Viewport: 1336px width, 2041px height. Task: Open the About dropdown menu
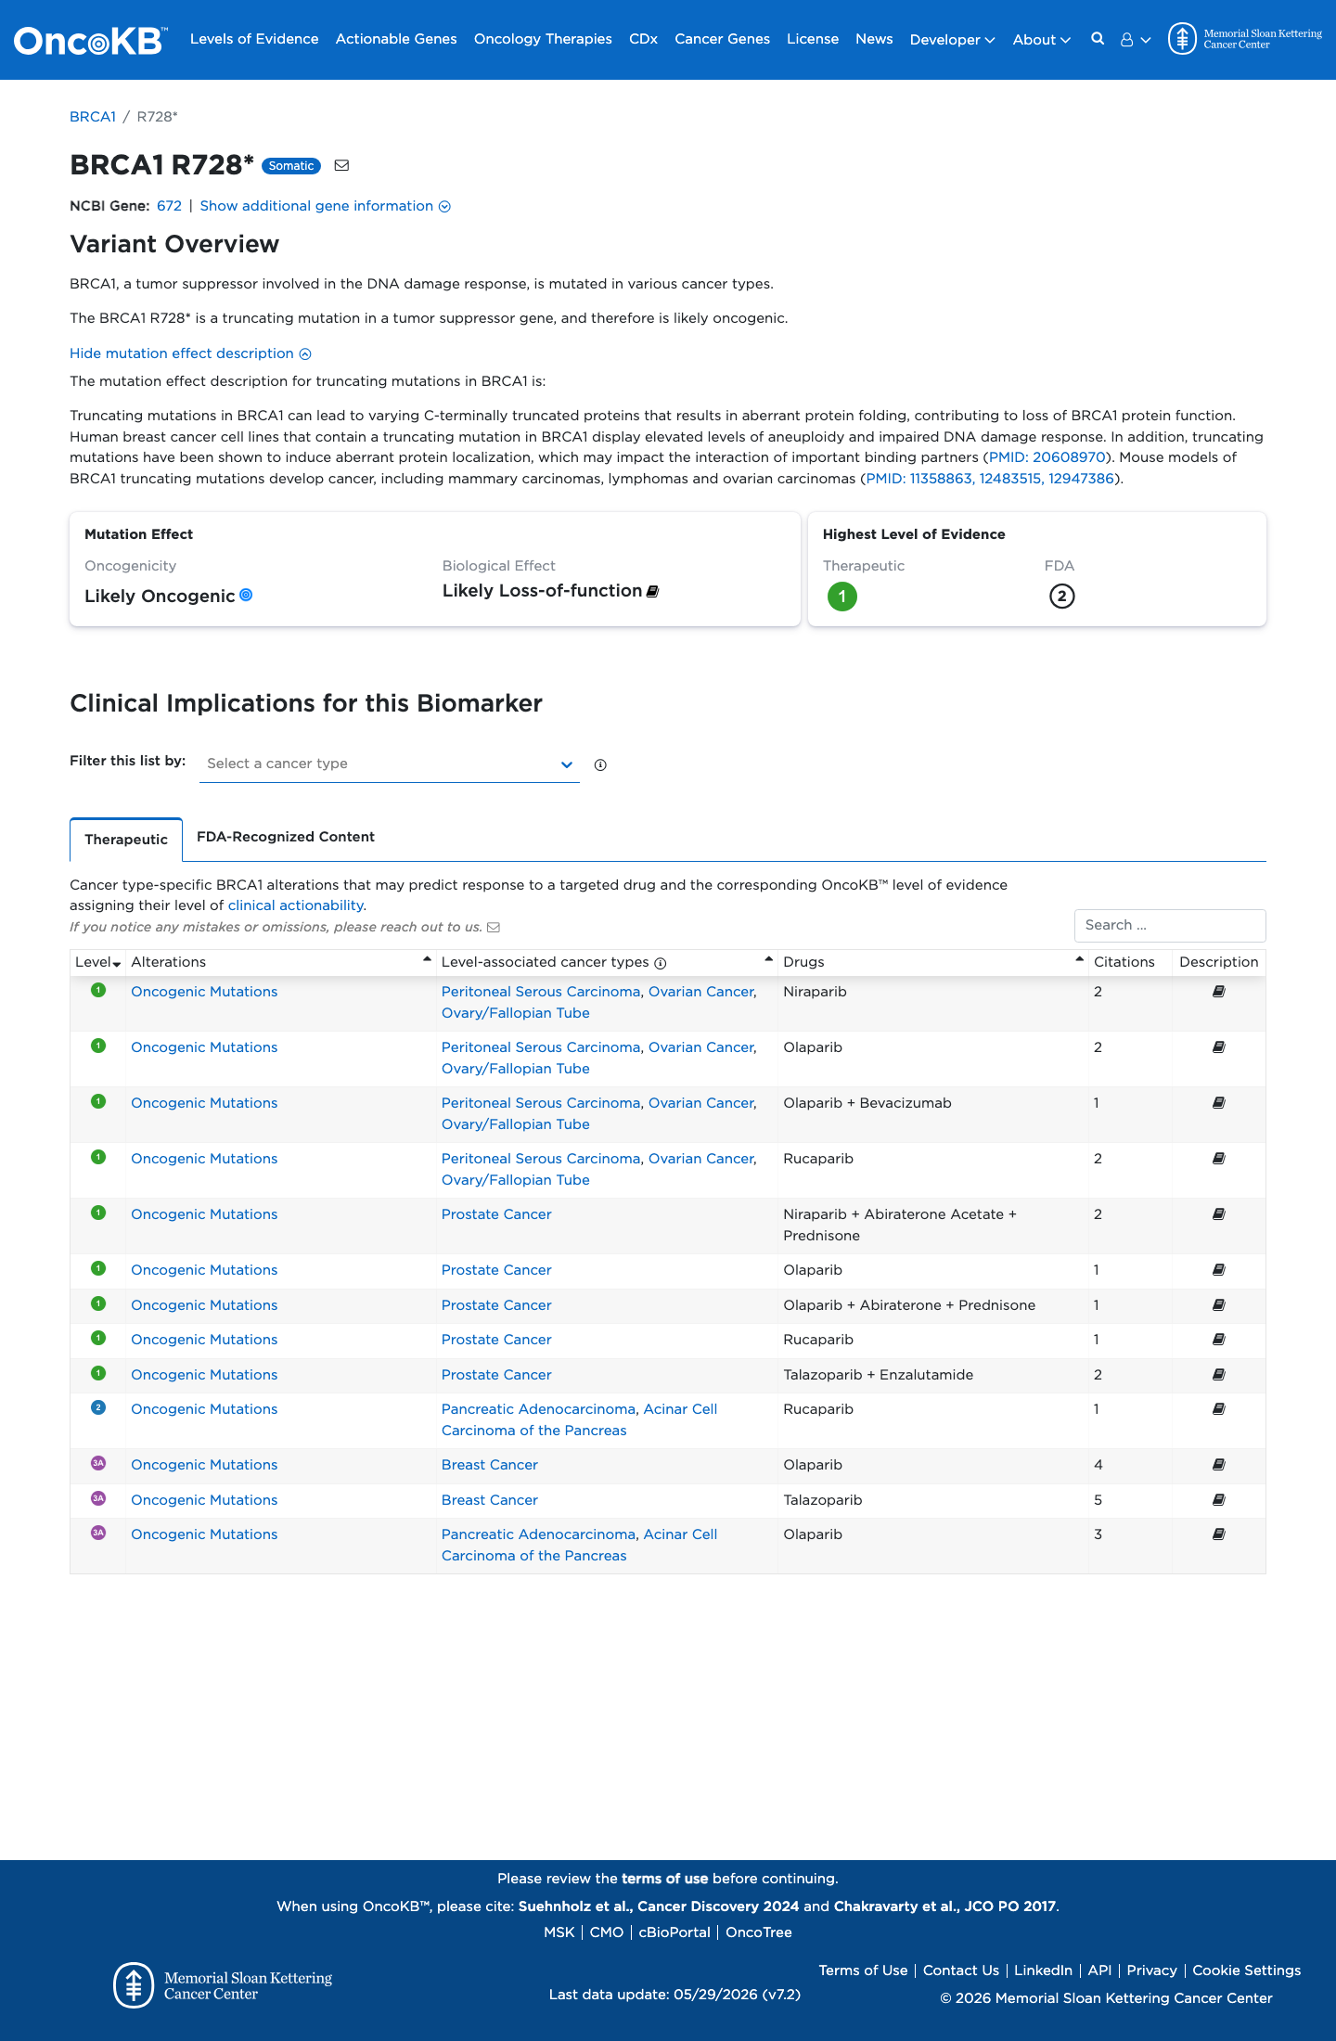pyautogui.click(x=1041, y=40)
